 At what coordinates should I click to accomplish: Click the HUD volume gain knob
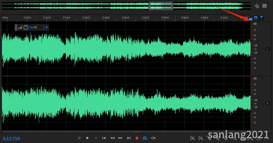(26, 27)
